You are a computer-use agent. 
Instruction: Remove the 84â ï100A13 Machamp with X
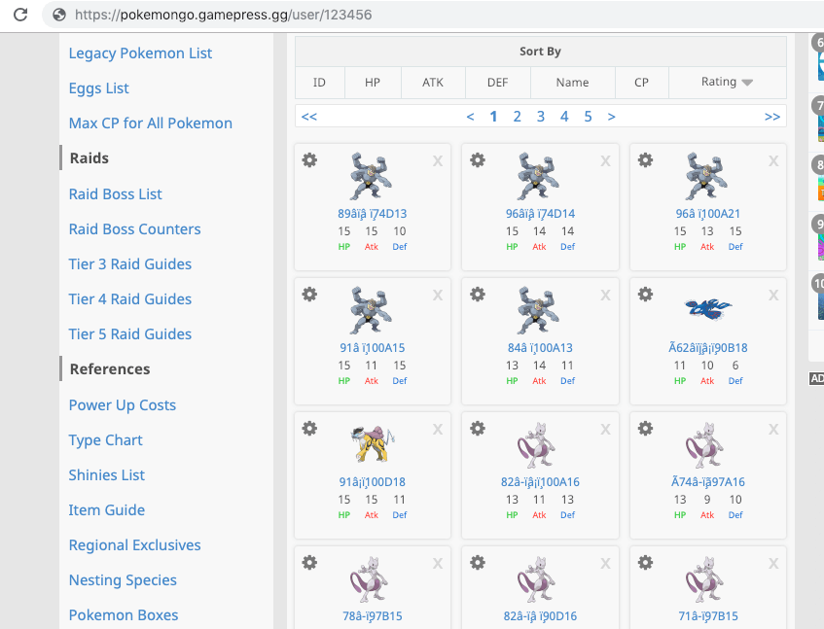605,296
